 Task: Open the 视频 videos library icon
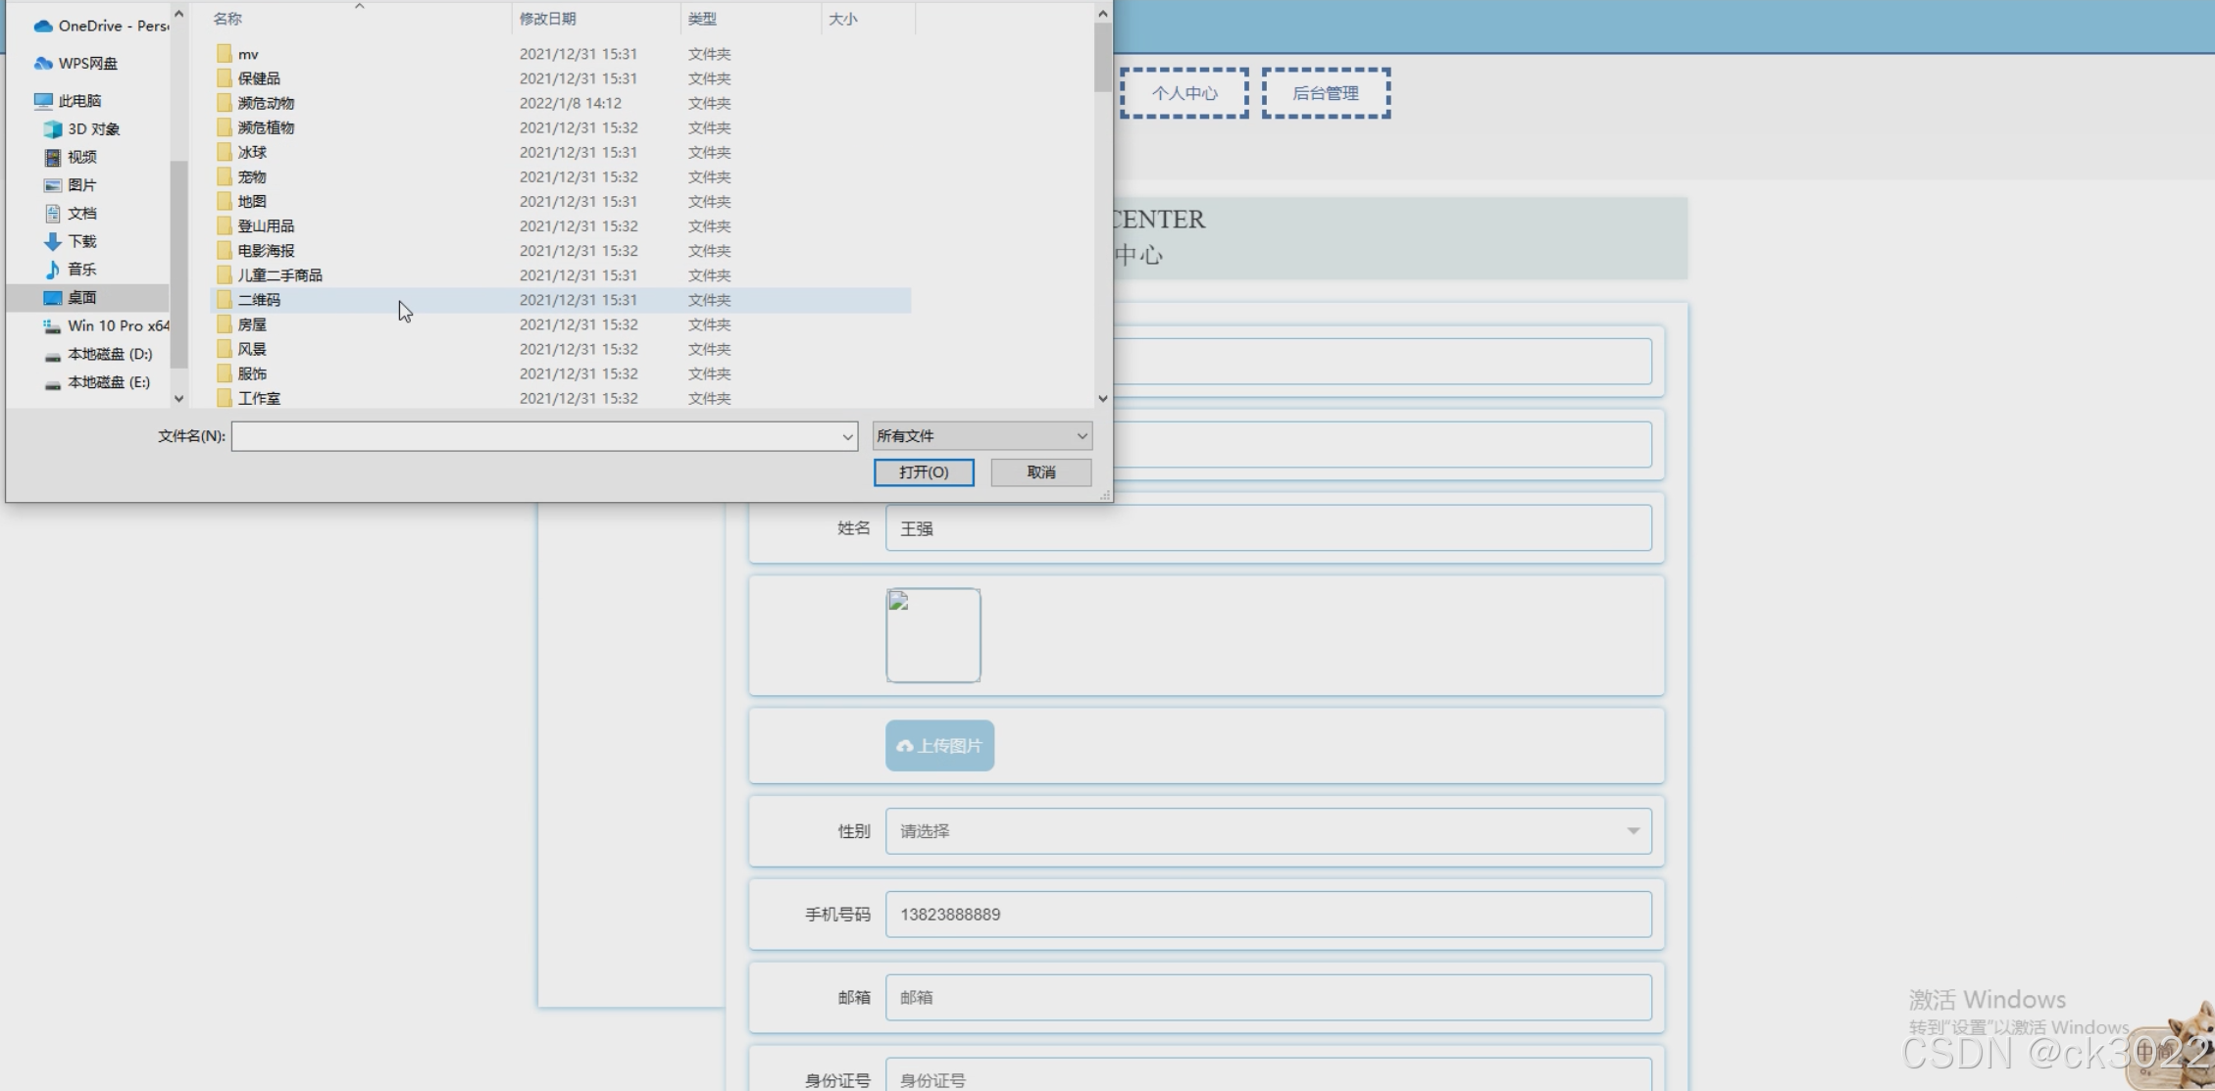(x=53, y=158)
